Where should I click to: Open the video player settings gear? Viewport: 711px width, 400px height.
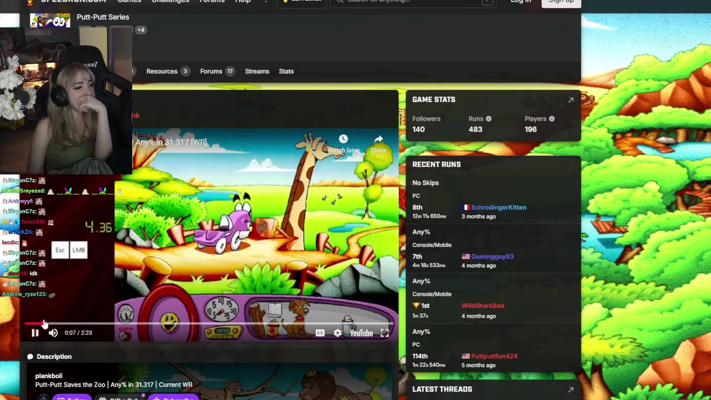click(338, 333)
